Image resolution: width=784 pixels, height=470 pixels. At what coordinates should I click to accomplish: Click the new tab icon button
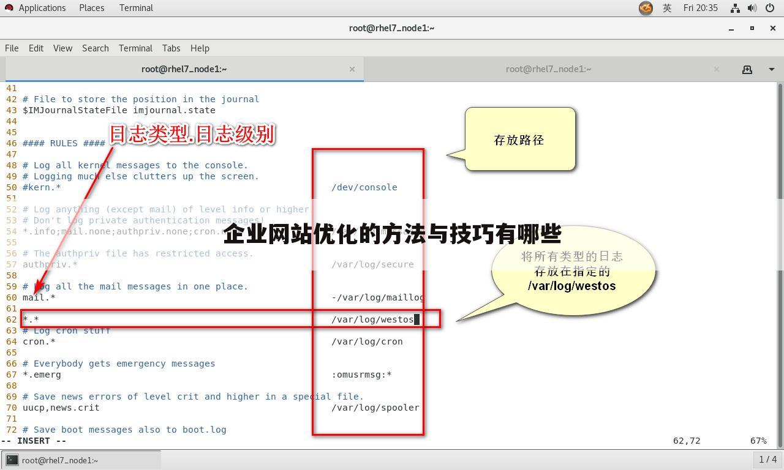click(x=747, y=69)
